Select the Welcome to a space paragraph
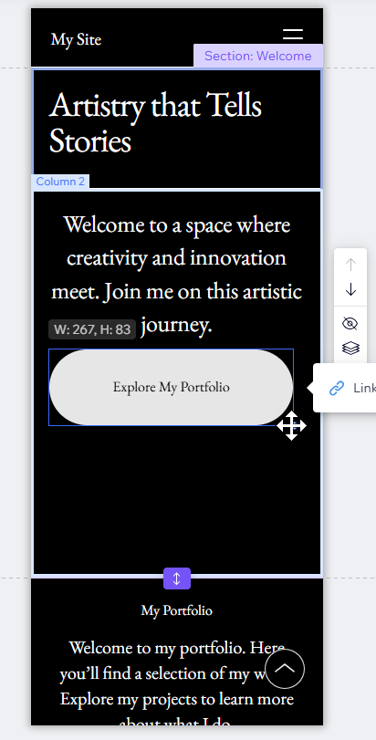This screenshot has height=740, width=376. pos(176,275)
